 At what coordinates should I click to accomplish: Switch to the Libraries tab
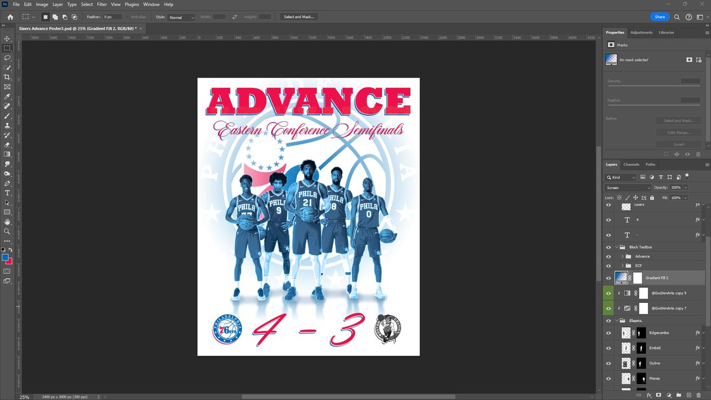pos(667,33)
